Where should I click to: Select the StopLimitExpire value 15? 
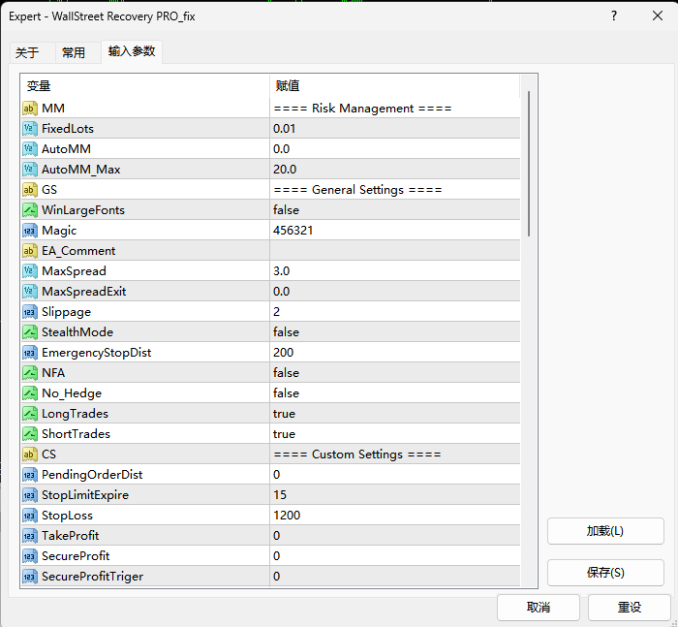[x=395, y=494]
